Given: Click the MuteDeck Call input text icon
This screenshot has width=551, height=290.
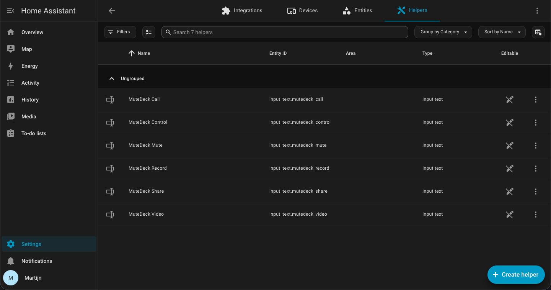Looking at the screenshot, I should (x=110, y=100).
